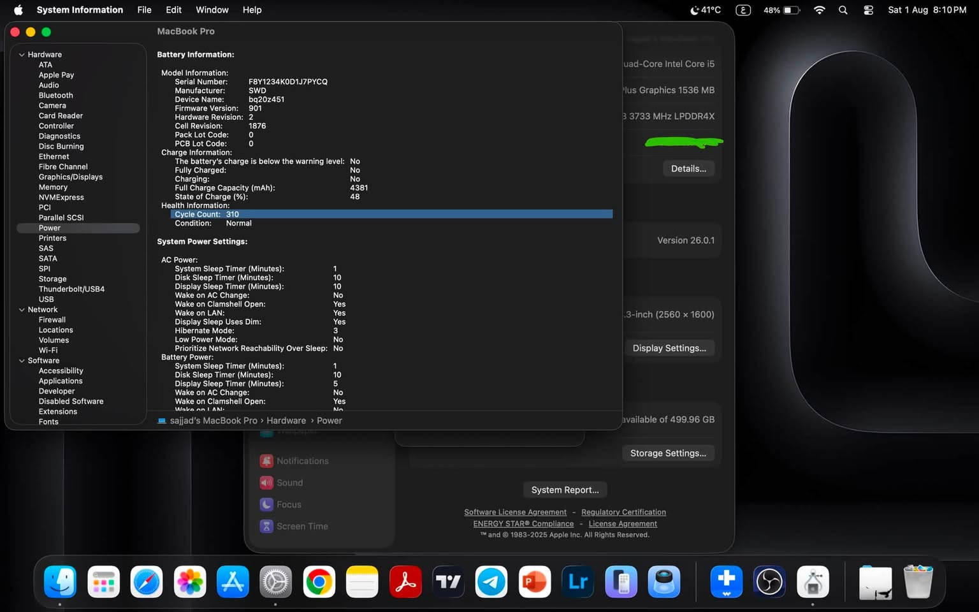Open Notes app in dock

[x=362, y=581]
